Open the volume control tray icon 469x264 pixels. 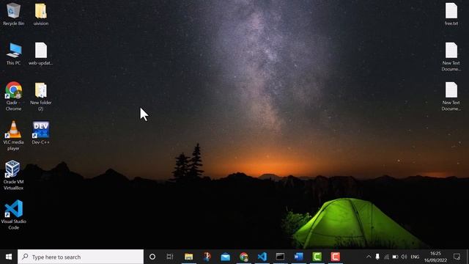pyautogui.click(x=404, y=257)
